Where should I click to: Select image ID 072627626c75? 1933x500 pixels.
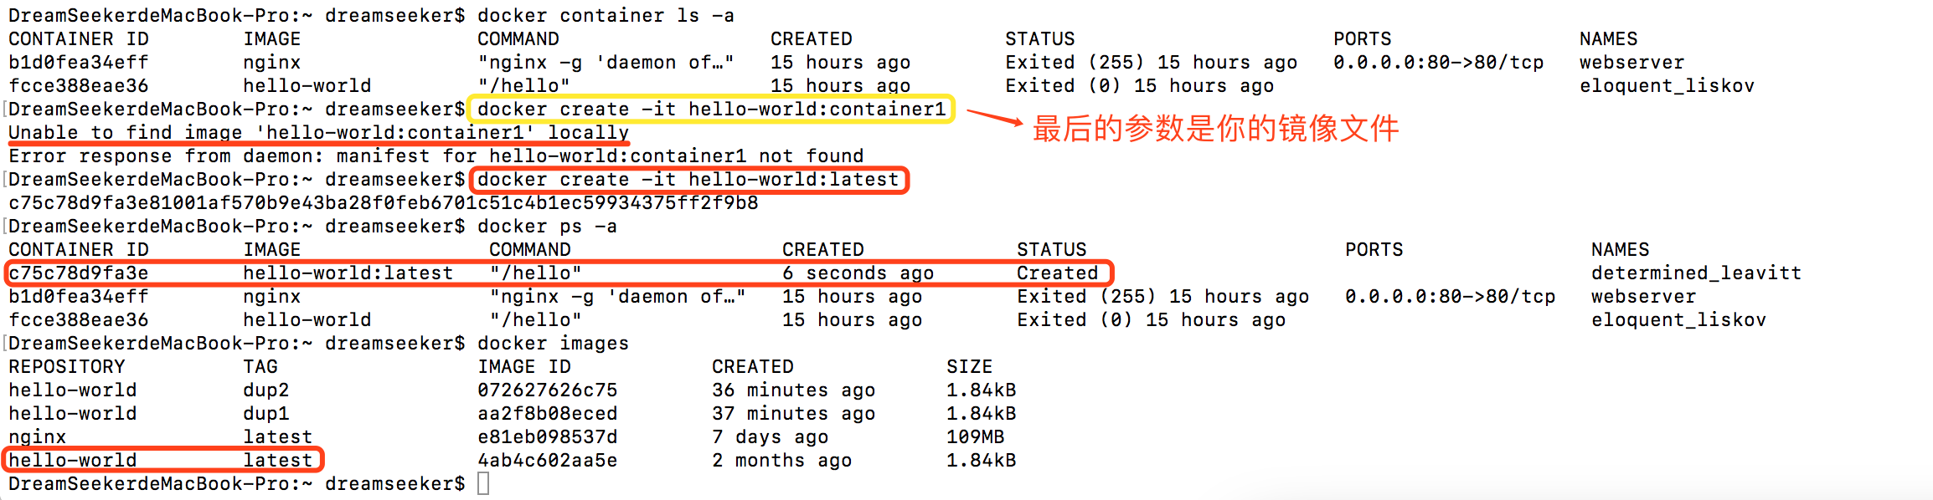click(x=547, y=390)
